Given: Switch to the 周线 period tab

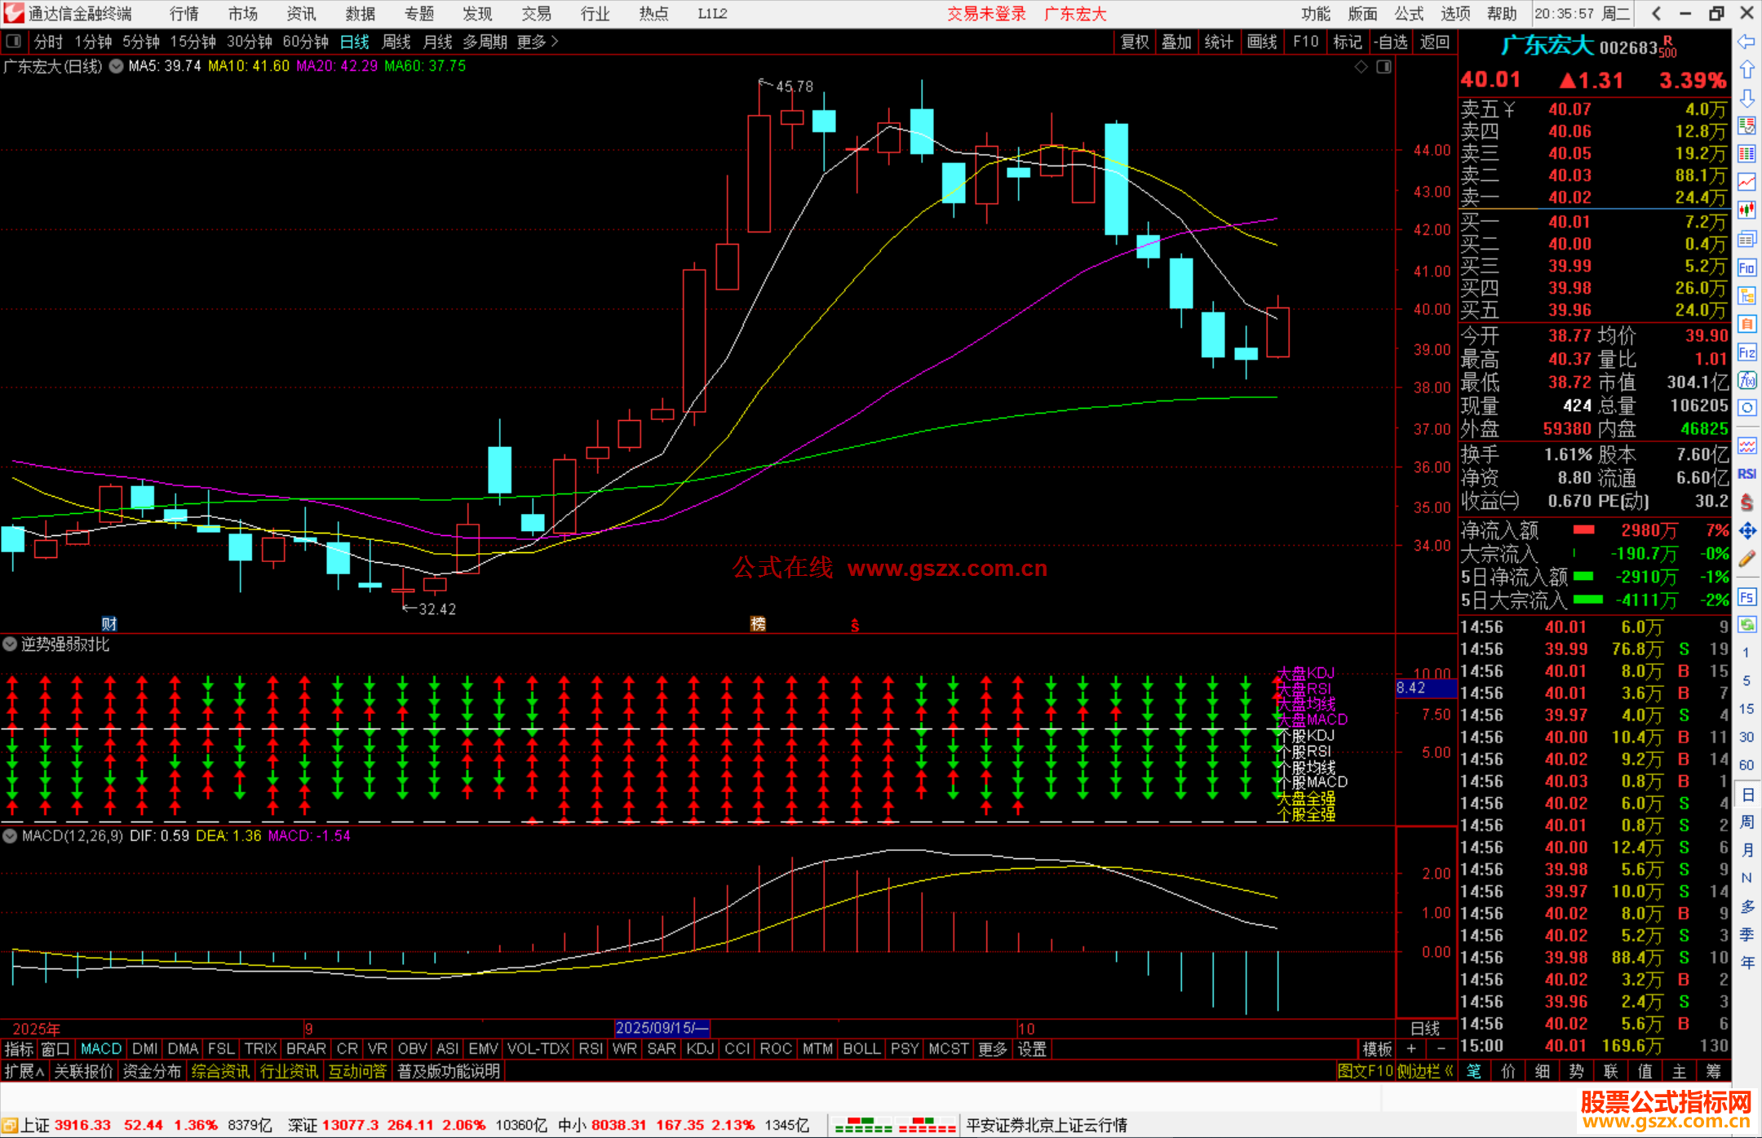Looking at the screenshot, I should click(x=396, y=42).
